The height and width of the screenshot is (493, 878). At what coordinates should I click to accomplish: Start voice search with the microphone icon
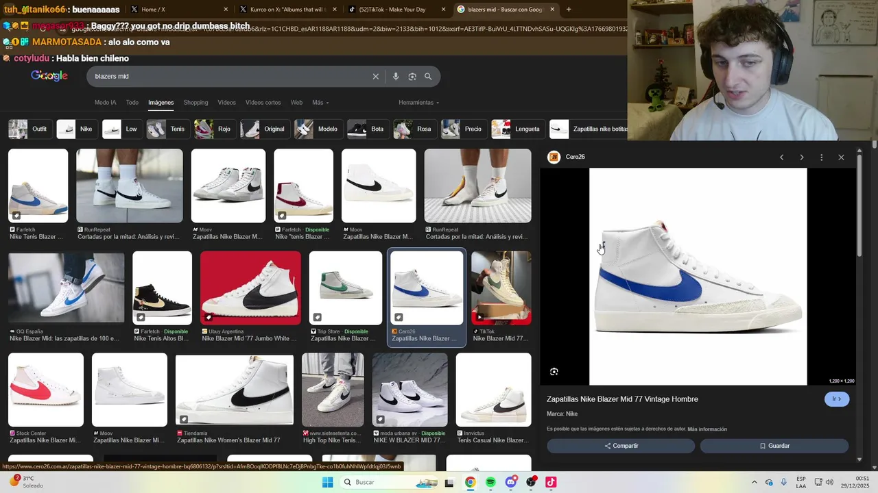pyautogui.click(x=396, y=77)
